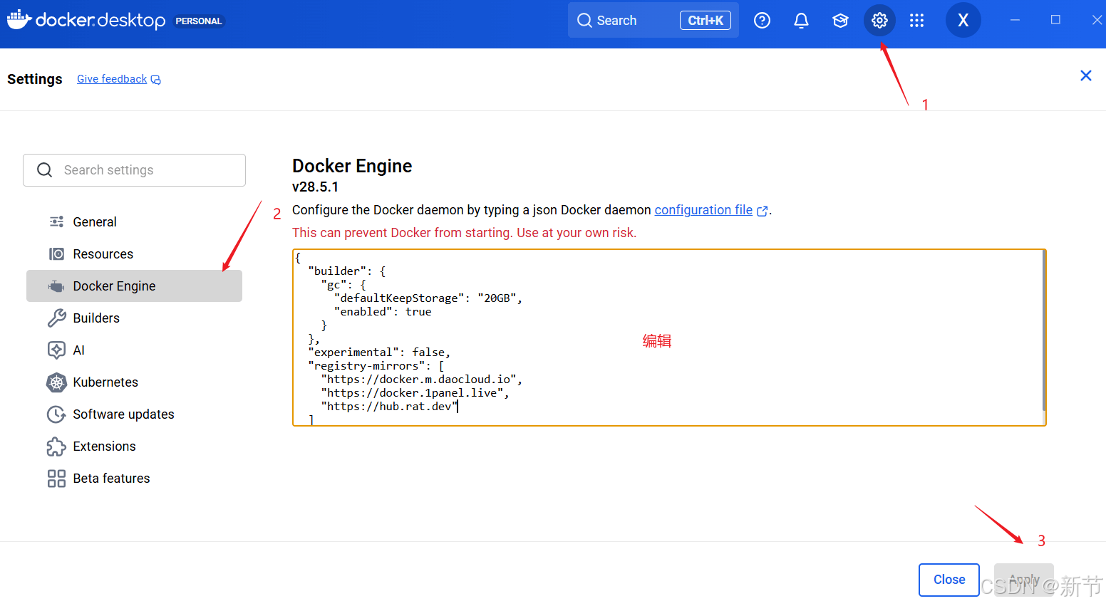Click the magnifier icon in Search settings box

[x=44, y=170]
